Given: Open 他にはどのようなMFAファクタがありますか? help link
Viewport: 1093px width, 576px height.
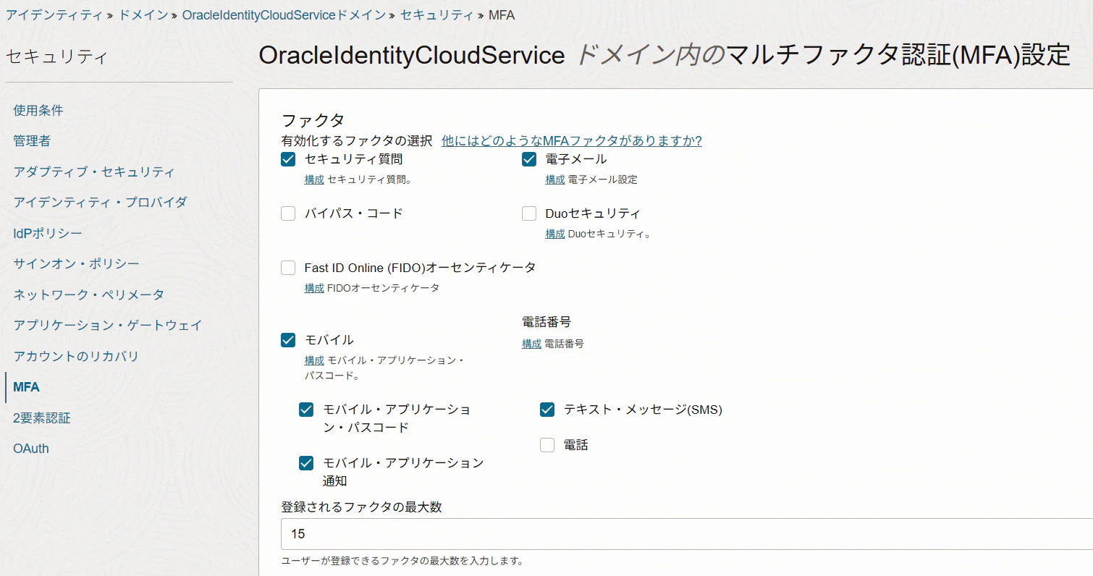Looking at the screenshot, I should (x=572, y=140).
